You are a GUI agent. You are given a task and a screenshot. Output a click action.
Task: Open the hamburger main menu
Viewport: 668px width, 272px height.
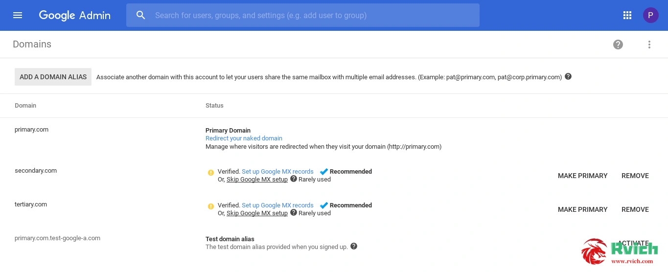(x=18, y=15)
